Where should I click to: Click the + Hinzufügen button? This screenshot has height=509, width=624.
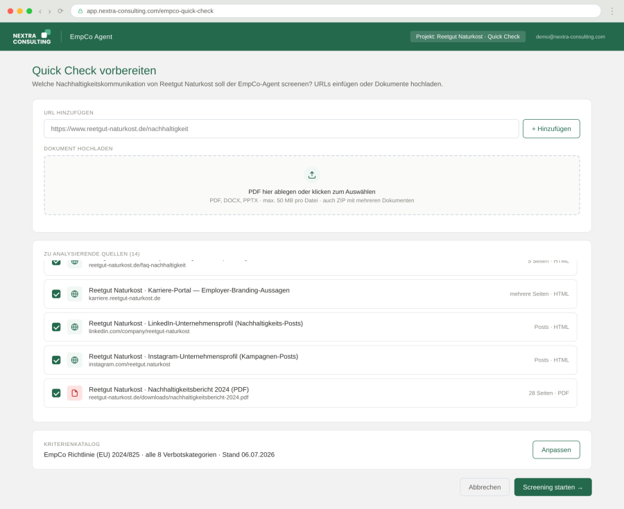click(551, 129)
